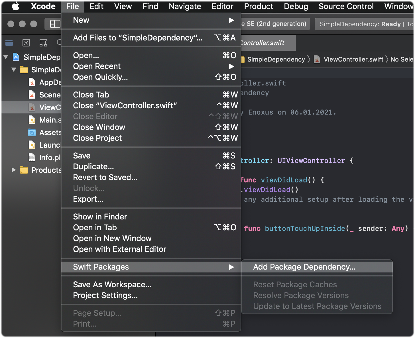The width and height of the screenshot is (415, 338).
Task: Click the viewDidLoad function declaration
Action: point(284,180)
